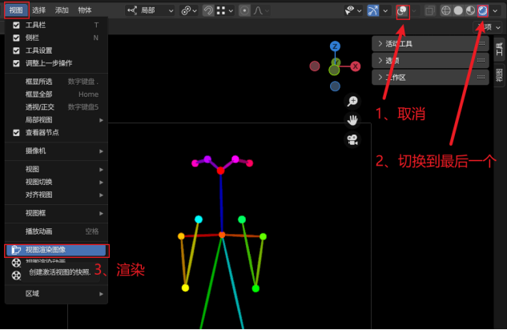Click the zoom magnifier viewport icon
This screenshot has width=507, height=330.
point(352,101)
